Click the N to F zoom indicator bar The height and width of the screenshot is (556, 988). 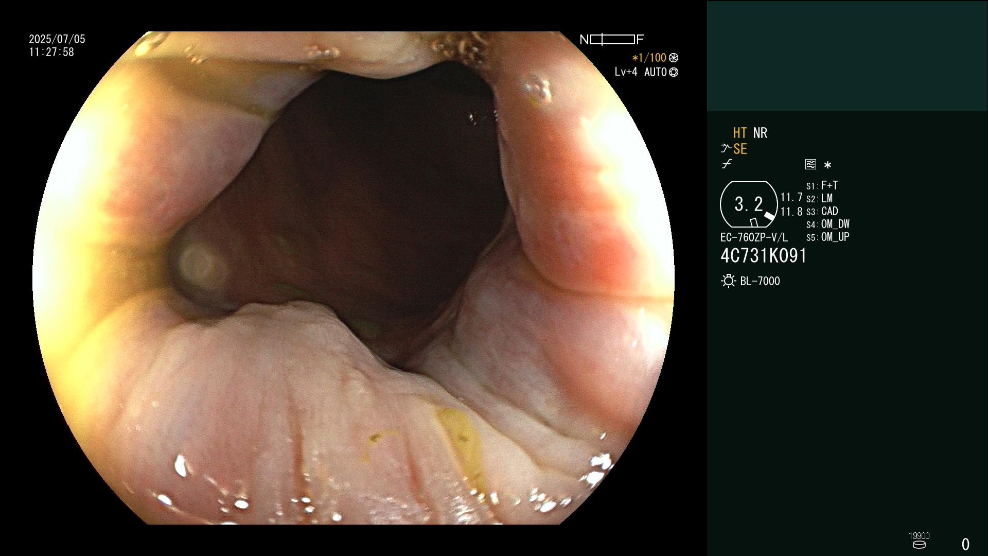tap(612, 40)
